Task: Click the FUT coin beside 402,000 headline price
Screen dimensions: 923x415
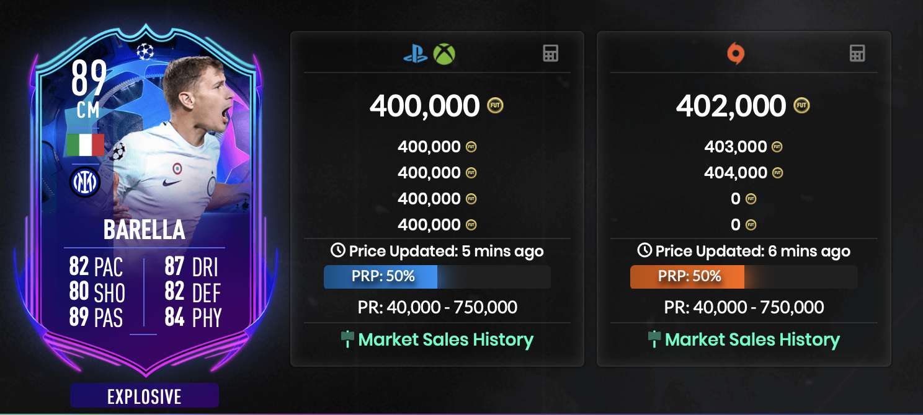Action: pyautogui.click(x=801, y=106)
